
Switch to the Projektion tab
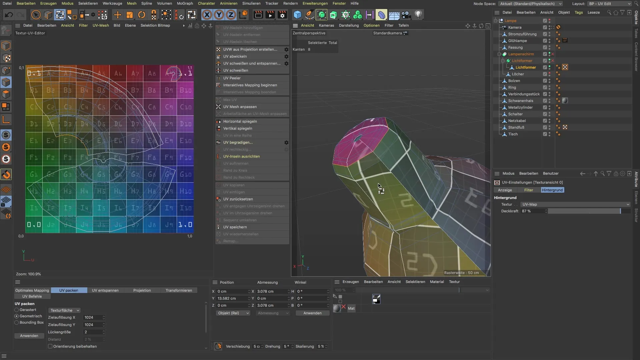coord(142,290)
